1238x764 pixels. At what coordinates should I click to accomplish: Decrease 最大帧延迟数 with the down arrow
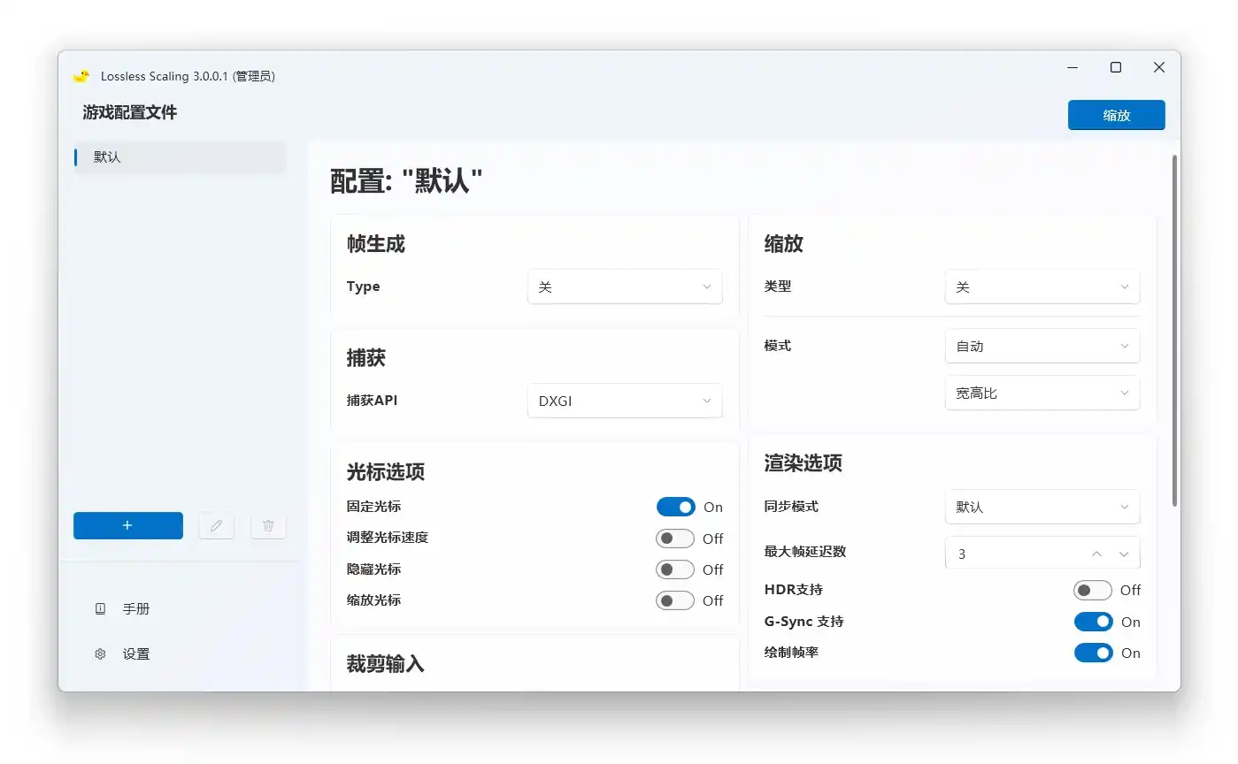point(1124,554)
